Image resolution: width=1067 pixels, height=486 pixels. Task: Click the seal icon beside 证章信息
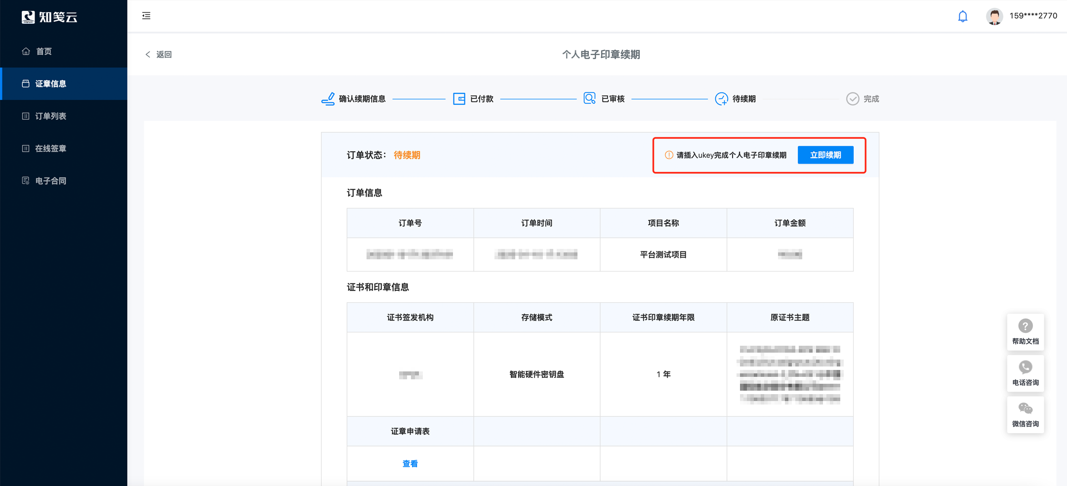(26, 83)
